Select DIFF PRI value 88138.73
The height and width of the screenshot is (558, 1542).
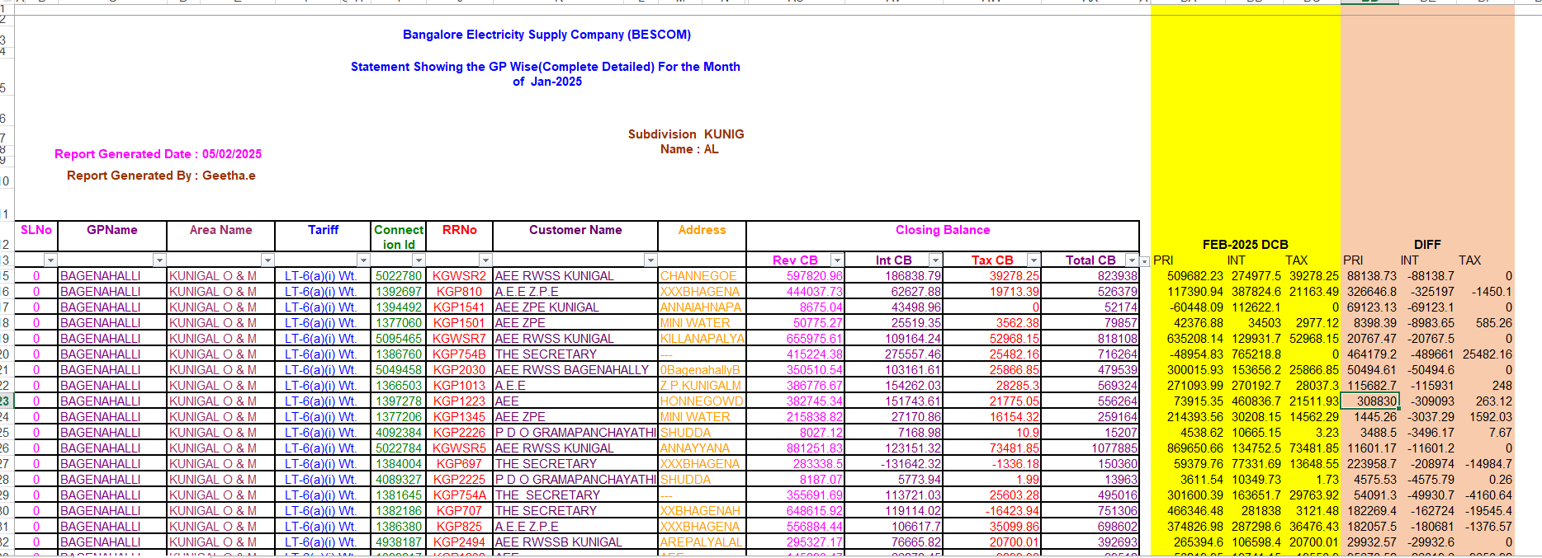coord(1372,276)
